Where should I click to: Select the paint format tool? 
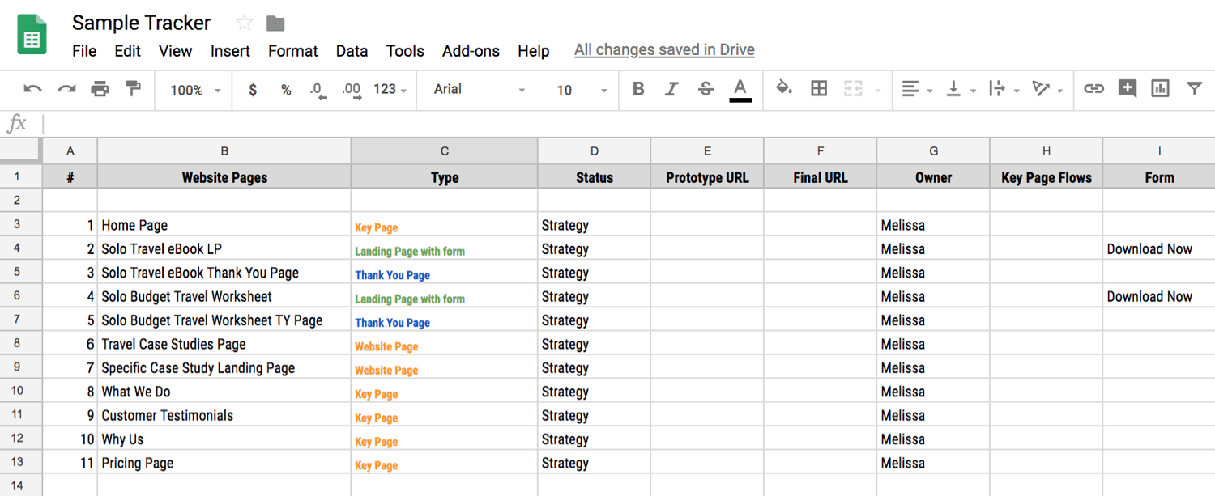coord(134,89)
